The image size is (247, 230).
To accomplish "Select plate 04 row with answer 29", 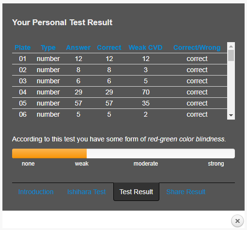I will (x=120, y=92).
